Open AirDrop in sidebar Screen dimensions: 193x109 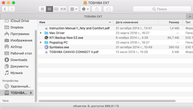click(13, 47)
